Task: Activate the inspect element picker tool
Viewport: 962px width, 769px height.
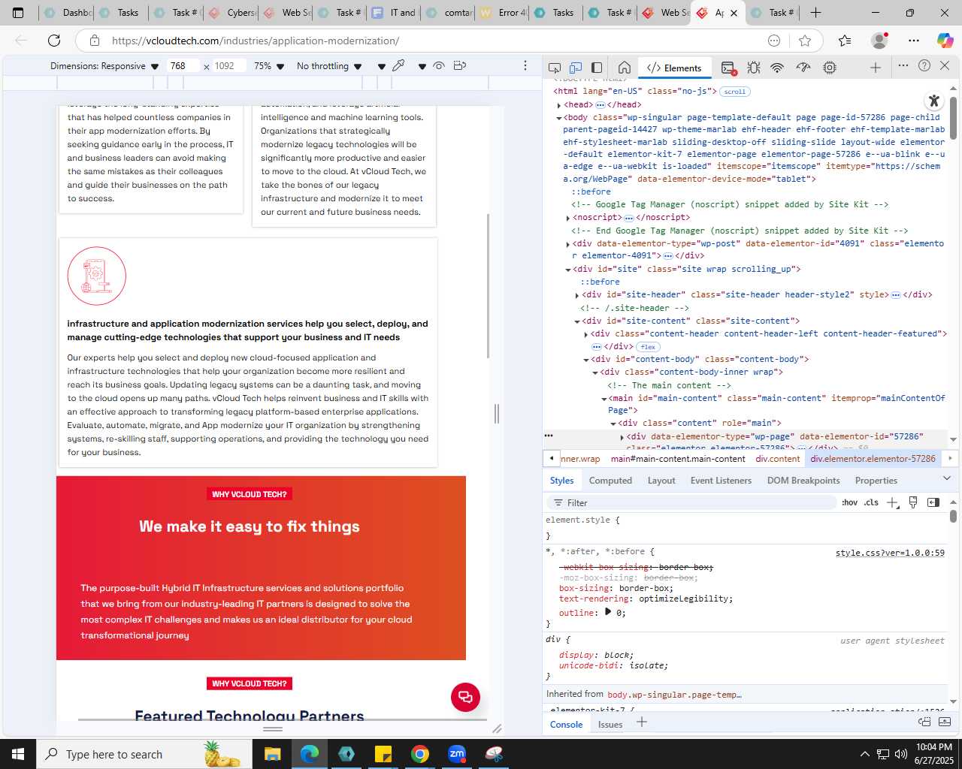Action: click(555, 68)
